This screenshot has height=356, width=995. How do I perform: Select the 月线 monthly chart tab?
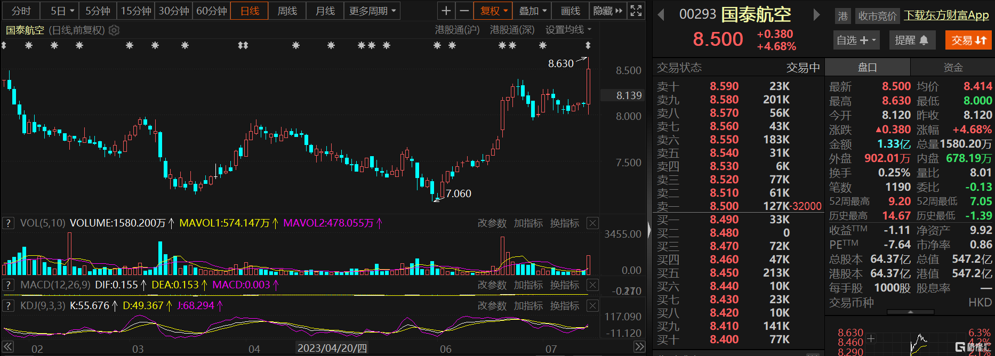325,11
